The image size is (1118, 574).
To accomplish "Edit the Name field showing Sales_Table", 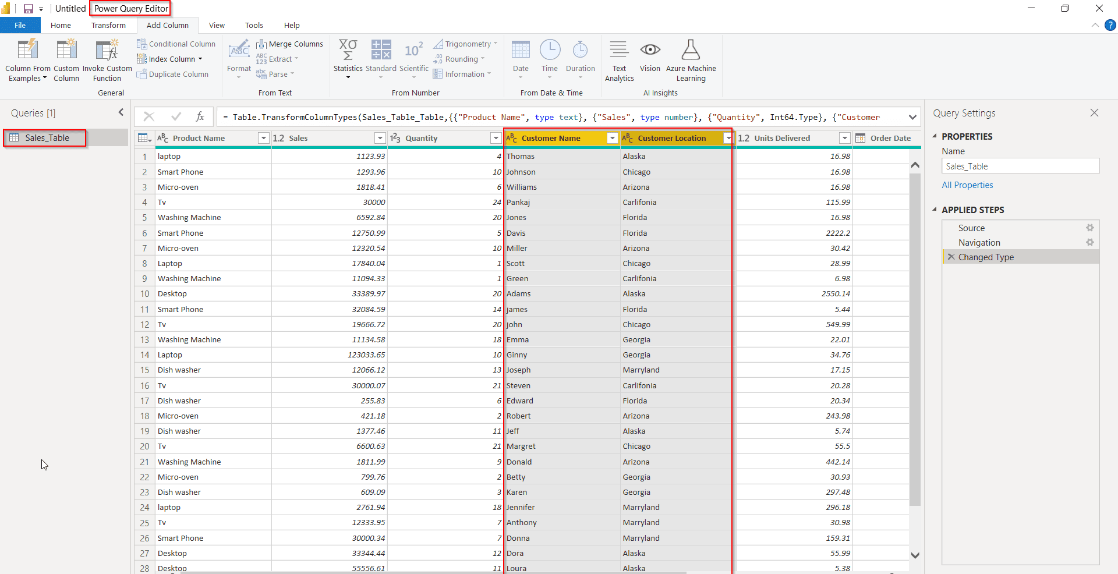I will coord(1021,166).
